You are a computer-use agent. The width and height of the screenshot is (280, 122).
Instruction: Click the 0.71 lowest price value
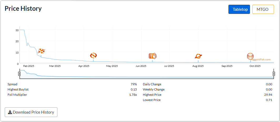[269, 100]
